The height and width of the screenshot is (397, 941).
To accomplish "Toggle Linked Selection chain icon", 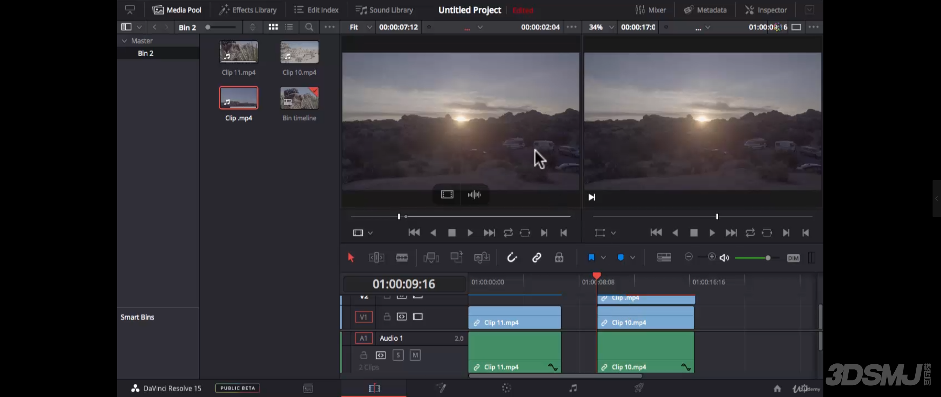I will coord(537,258).
